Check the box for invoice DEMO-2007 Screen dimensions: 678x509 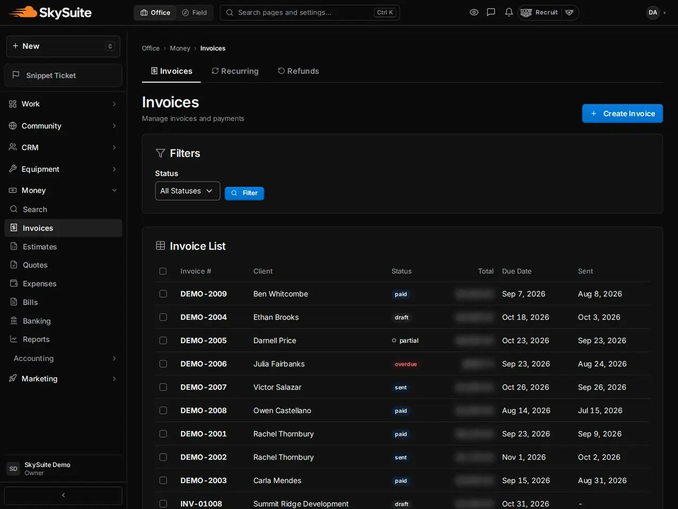coord(163,387)
